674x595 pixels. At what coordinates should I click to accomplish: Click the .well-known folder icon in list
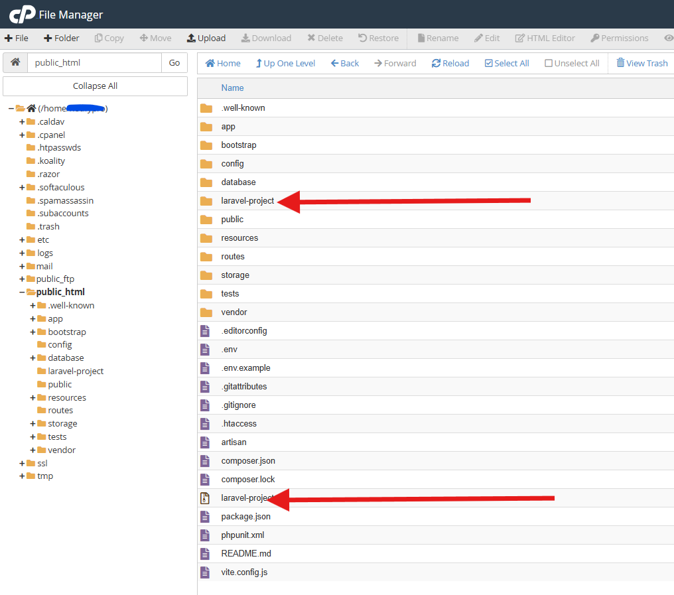coord(206,108)
